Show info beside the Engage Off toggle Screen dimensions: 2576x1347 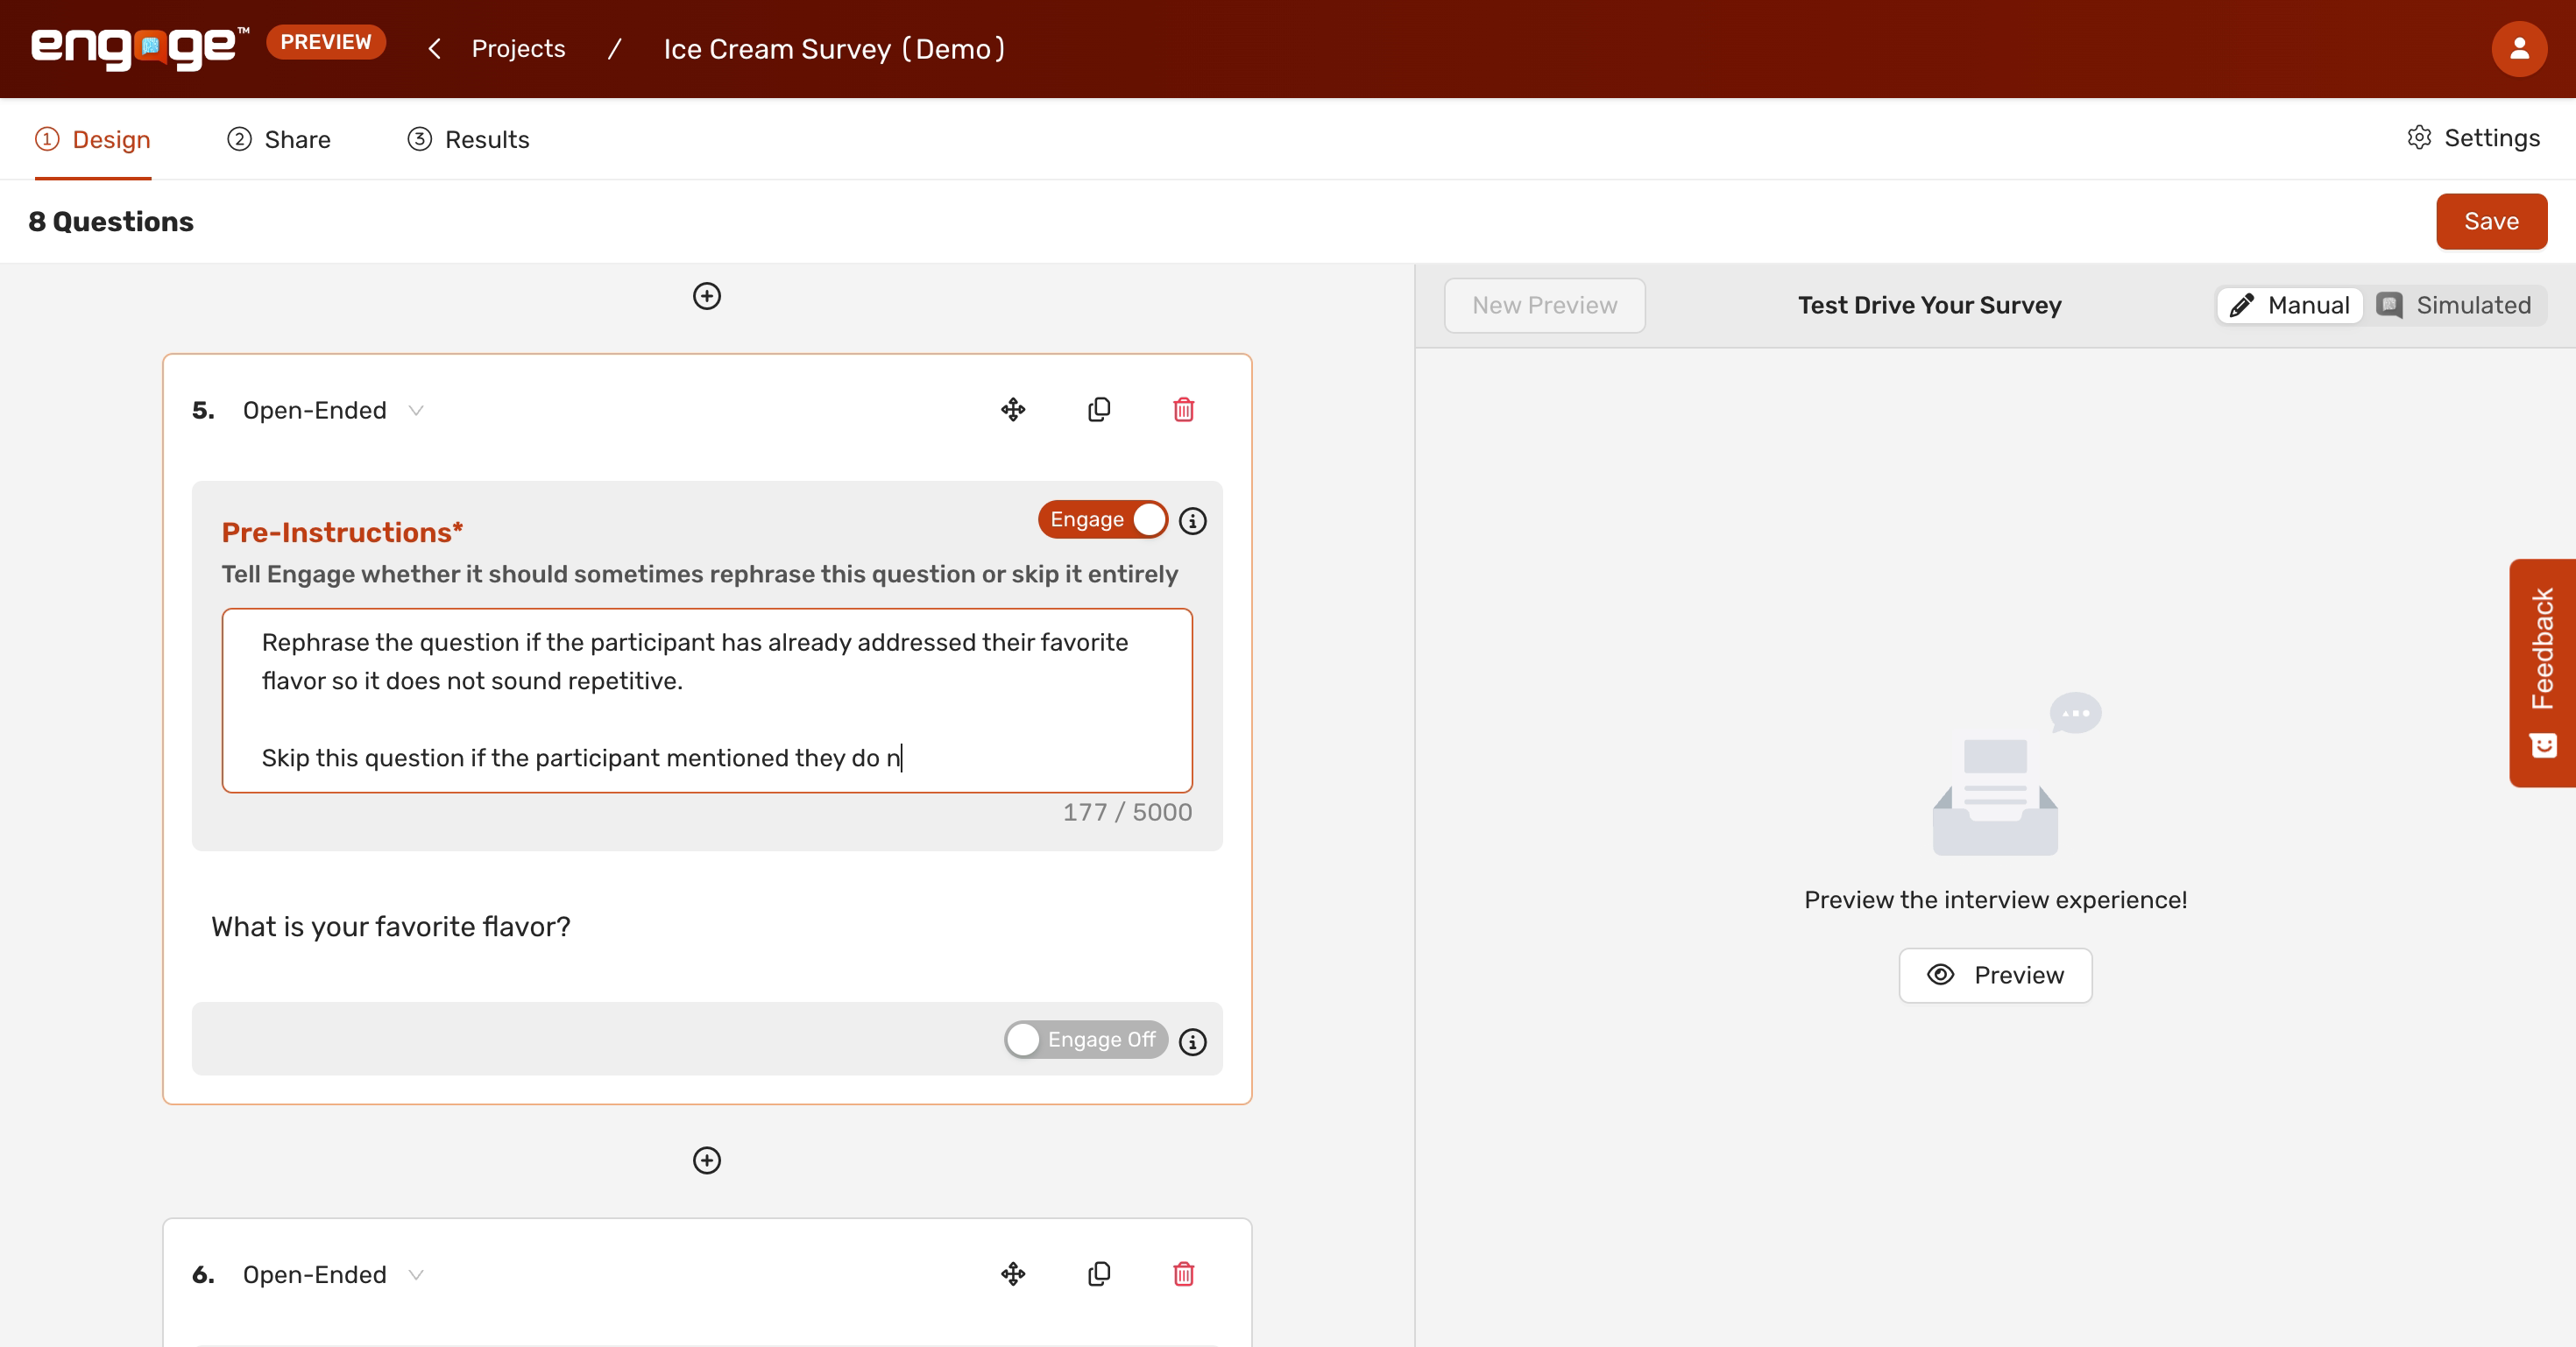pyautogui.click(x=1193, y=1041)
